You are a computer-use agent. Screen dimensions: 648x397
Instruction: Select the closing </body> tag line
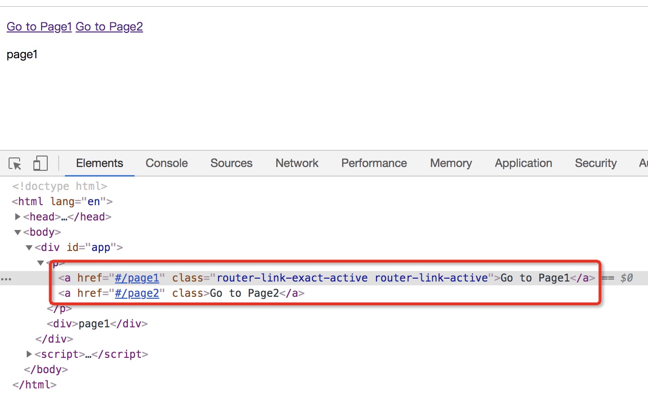tap(46, 369)
